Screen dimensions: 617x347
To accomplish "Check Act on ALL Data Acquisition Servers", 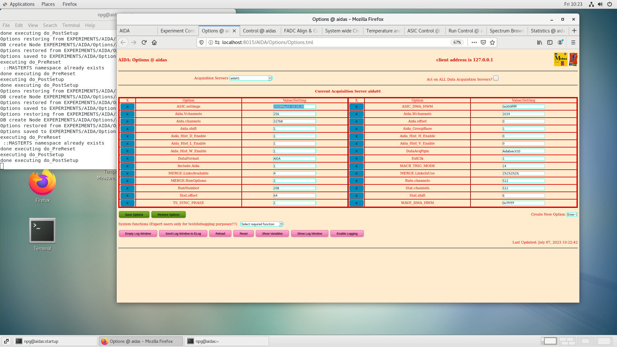I will pyautogui.click(x=496, y=78).
